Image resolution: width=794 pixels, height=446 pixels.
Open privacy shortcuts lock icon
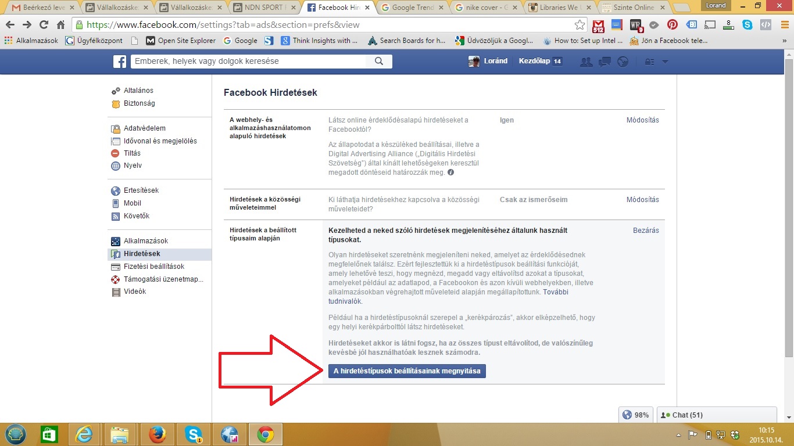pyautogui.click(x=650, y=62)
